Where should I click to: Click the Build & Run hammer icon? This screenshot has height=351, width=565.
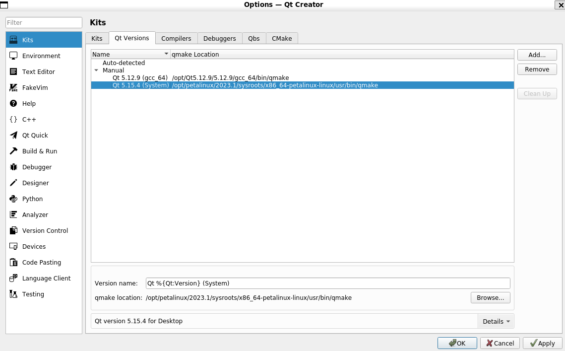click(13, 151)
